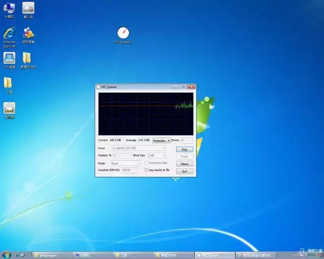Viewport: 324px width, 259px height.
Task: Click the About button
Action: (x=184, y=164)
